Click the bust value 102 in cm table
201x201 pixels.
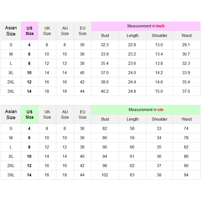105,175
